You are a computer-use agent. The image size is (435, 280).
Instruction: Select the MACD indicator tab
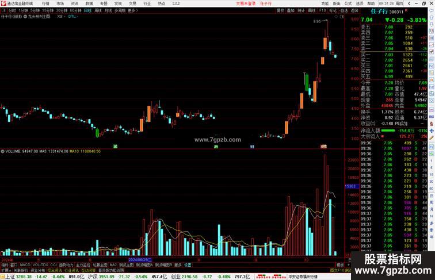[x=25, y=265]
